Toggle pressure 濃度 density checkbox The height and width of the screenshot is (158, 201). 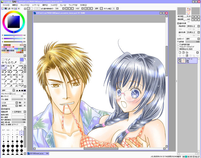pos(7,125)
